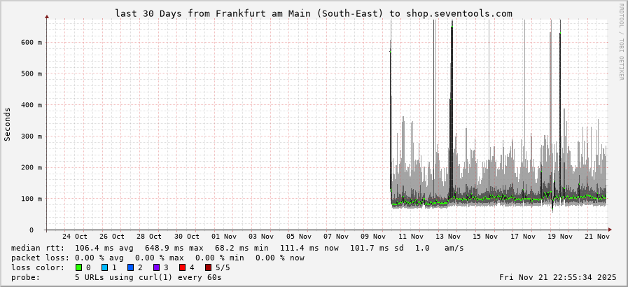
Task: Click the red arrow atop the y-axis
Action: pos(47,16)
